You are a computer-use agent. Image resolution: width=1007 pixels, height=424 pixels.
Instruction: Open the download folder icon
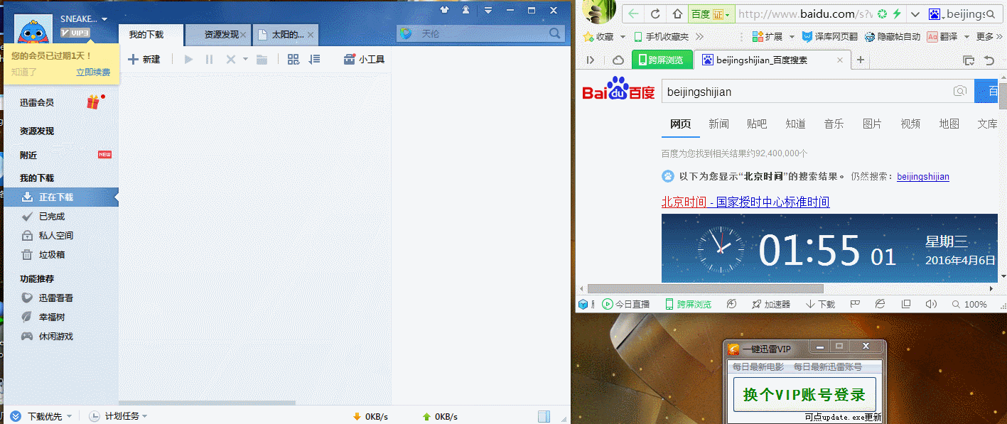point(262,60)
